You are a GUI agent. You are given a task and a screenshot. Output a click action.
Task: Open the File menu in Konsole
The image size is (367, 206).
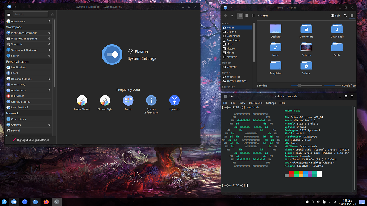(225, 103)
